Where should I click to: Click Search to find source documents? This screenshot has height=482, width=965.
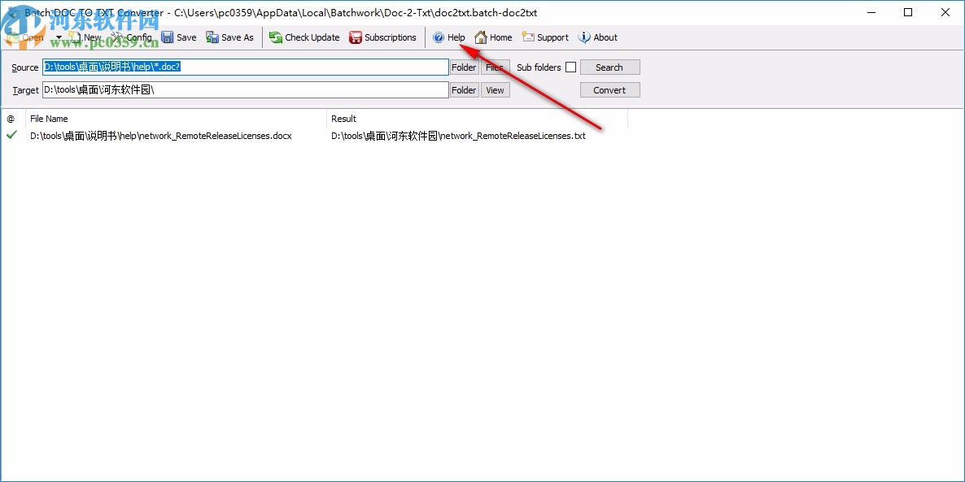coord(609,67)
